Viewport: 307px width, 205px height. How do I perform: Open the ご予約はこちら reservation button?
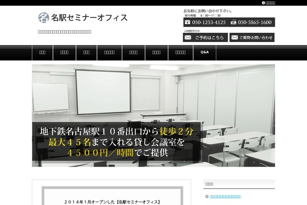205,37
